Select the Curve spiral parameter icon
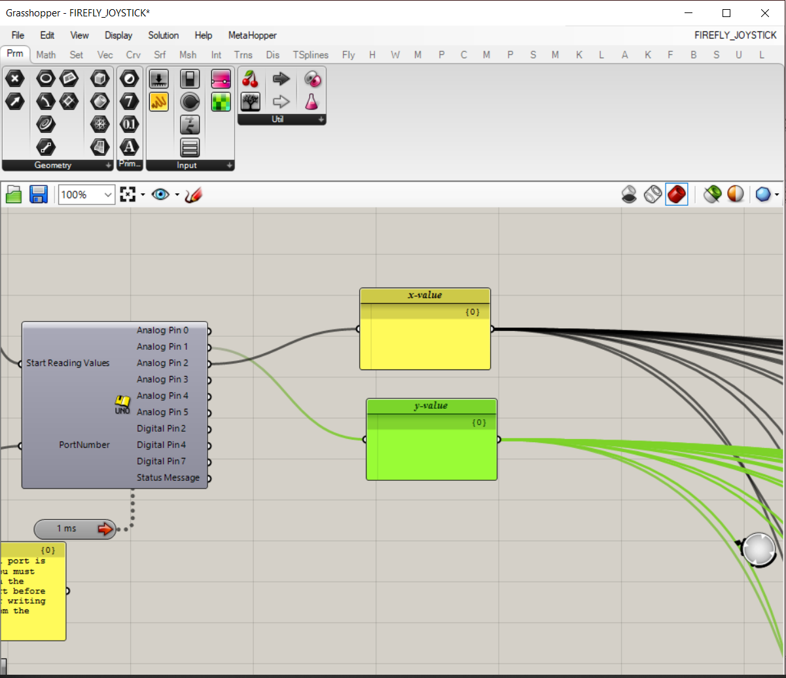 pos(45,124)
